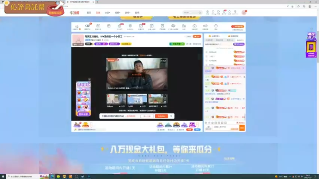This screenshot has width=319, height=179.
Task: Toggle the checkbox at chat toolbar right
Action: coord(237,123)
